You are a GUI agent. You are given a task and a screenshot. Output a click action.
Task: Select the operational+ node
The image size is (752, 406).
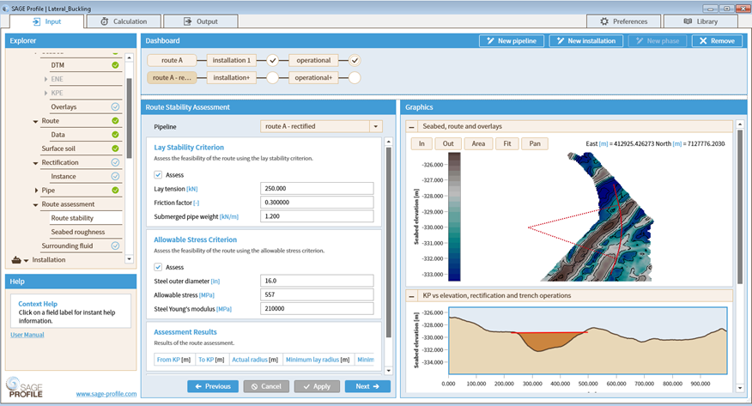coord(313,77)
